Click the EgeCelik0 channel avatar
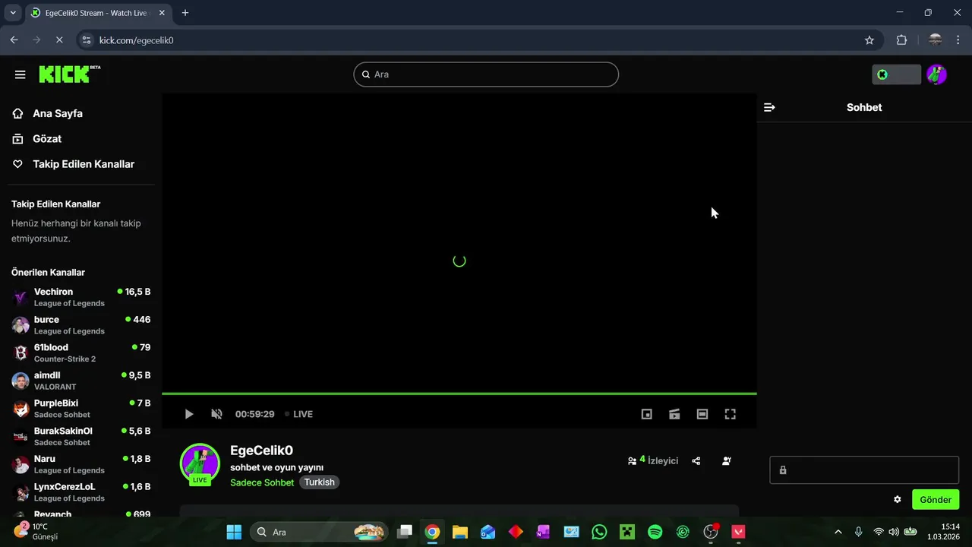 click(x=200, y=463)
